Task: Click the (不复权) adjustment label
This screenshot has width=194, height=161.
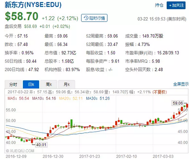Action: (159, 92)
